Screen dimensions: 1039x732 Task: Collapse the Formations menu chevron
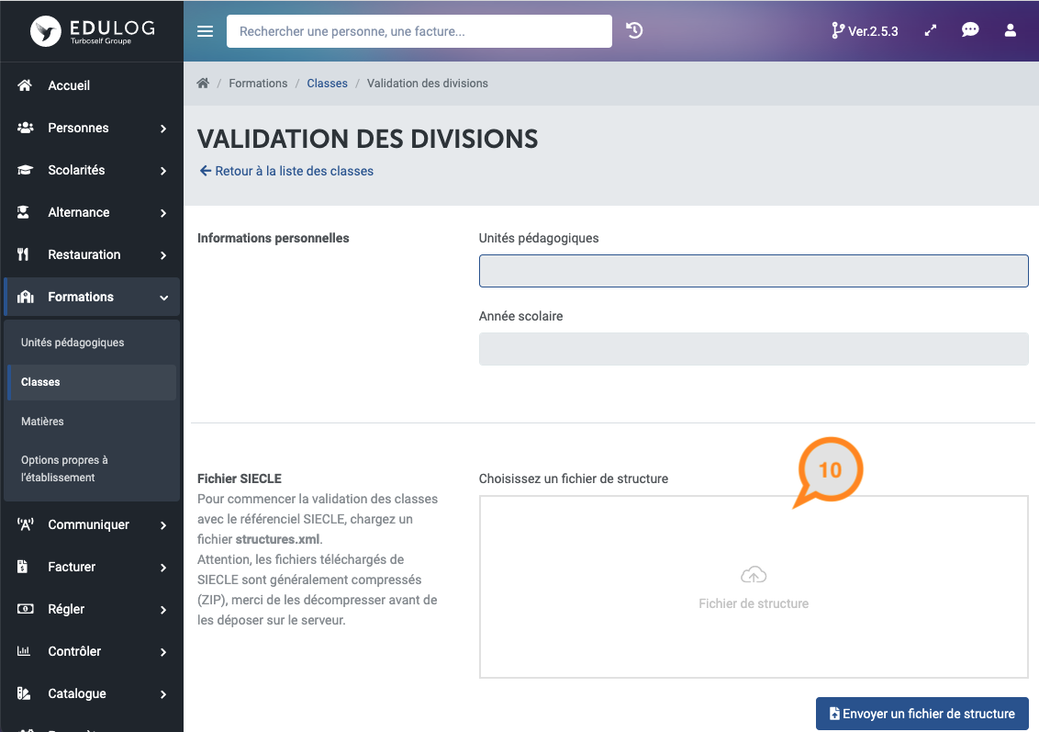(163, 298)
